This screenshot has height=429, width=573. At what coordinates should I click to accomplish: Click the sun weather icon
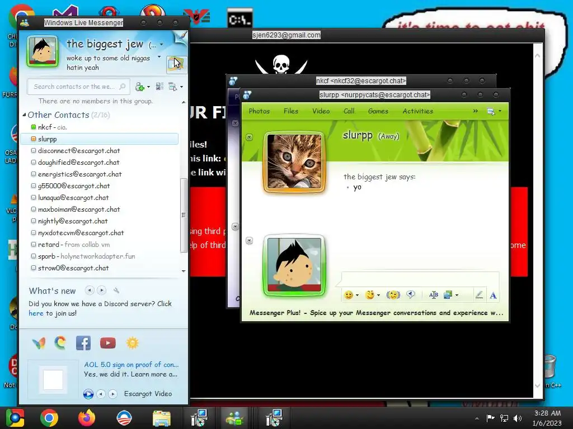tap(132, 343)
